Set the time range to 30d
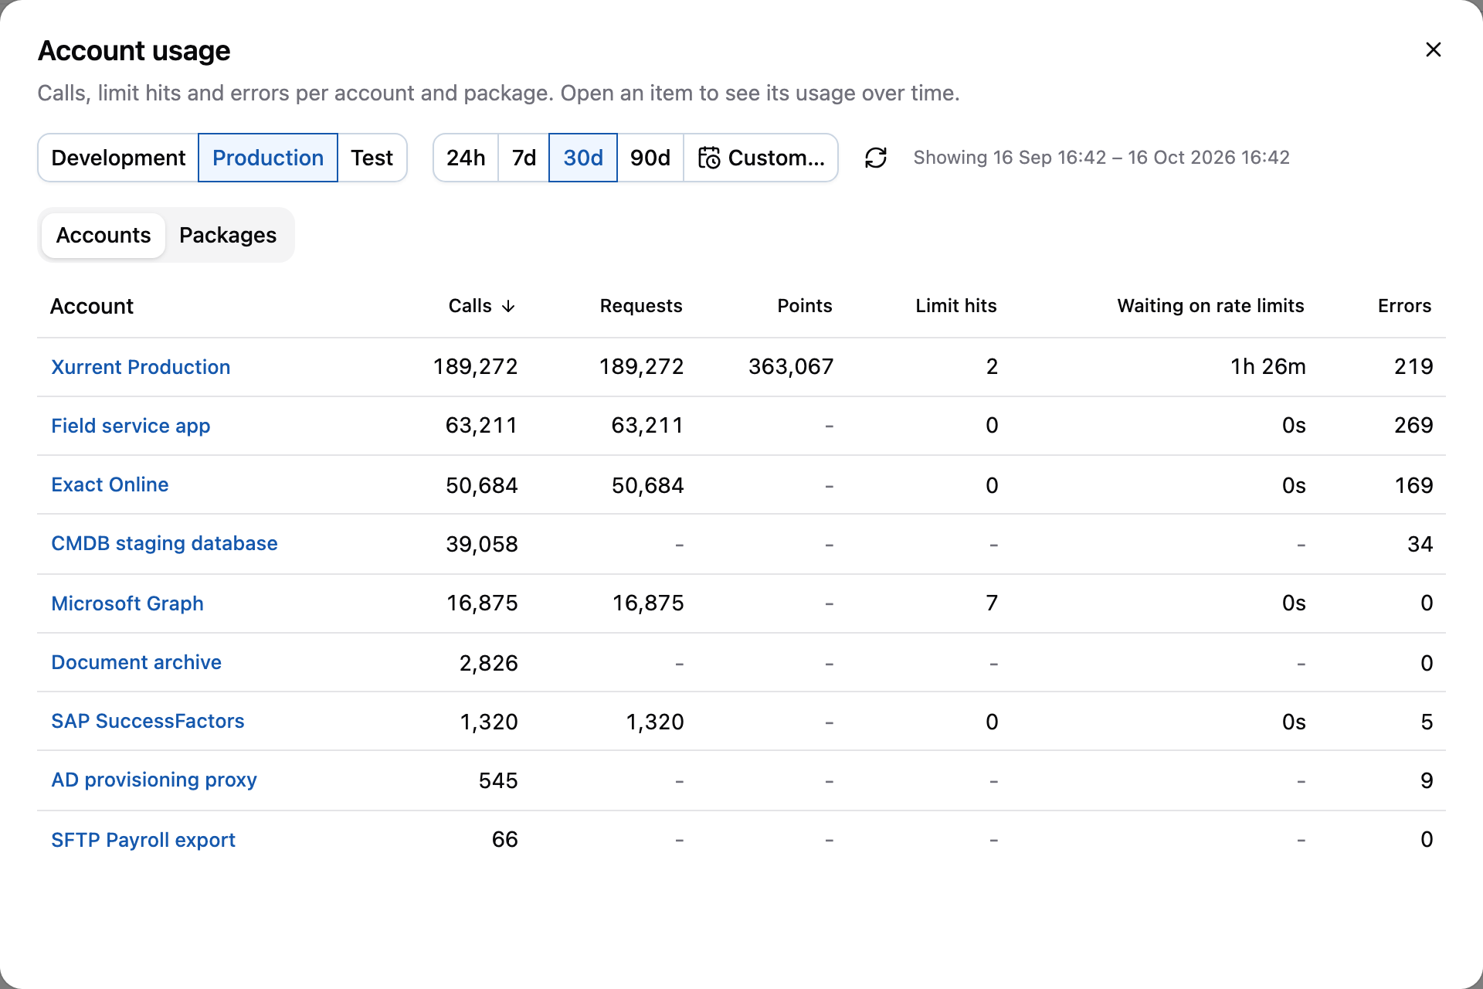 [x=583, y=158]
